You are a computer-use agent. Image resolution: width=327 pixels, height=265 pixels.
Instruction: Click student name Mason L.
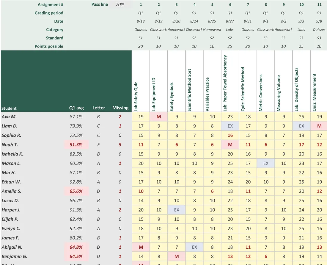(11, 163)
